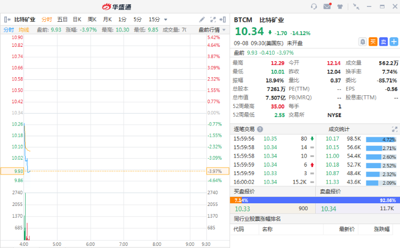The width and height of the screenshot is (400, 248).
Task: Click the help icon beside 逐笔交易
Action: pyautogui.click(x=260, y=129)
